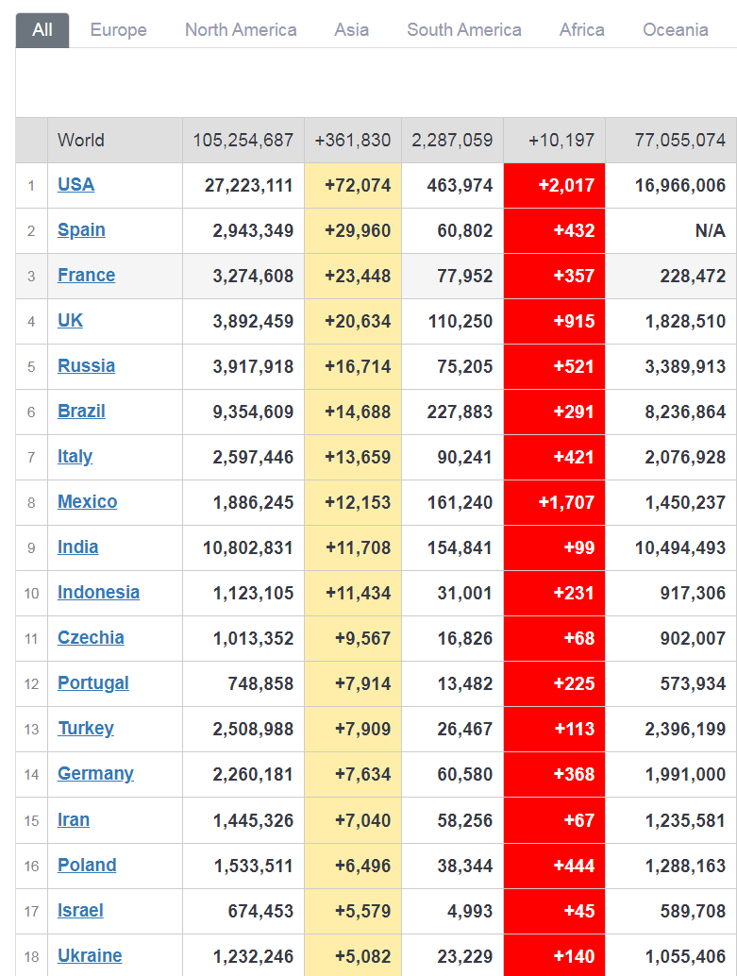Click the All tab

point(42,29)
